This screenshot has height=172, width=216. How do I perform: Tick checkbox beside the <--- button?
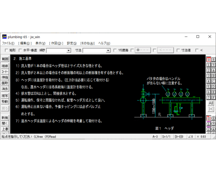coord(154,50)
